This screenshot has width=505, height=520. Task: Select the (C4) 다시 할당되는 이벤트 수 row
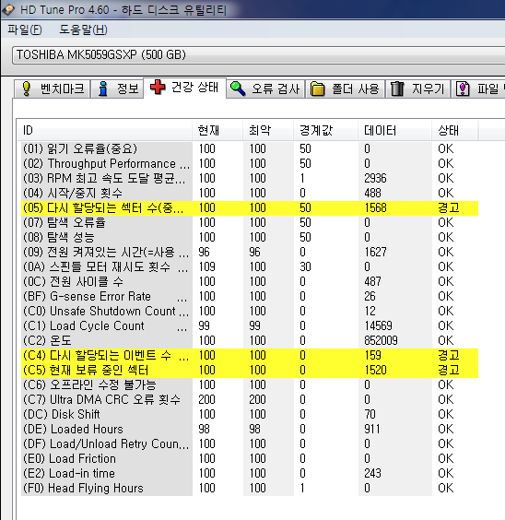tap(250, 356)
